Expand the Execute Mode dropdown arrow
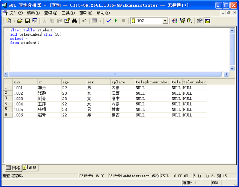 (100, 21)
